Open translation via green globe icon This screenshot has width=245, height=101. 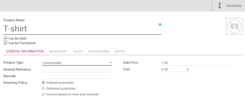[160, 24]
